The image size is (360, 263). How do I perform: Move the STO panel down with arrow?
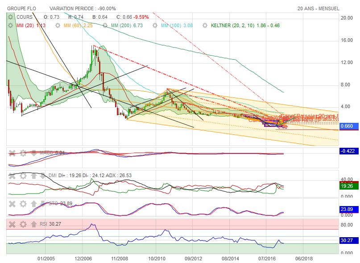click(x=43, y=204)
